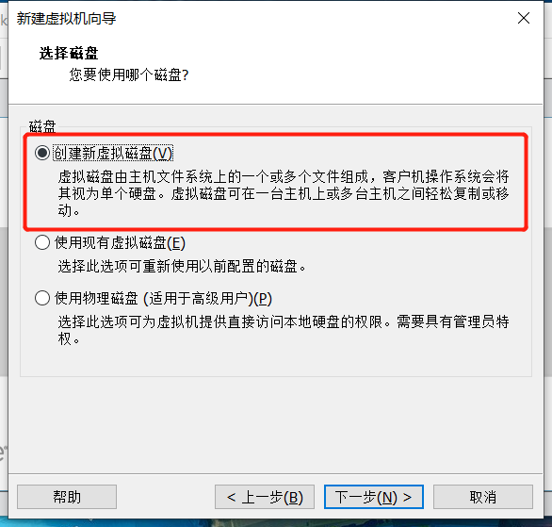Click the 使用物理磁盘 (适用于高级用户)(P) label

point(163,298)
